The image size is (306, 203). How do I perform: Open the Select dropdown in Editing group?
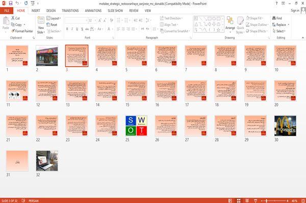point(279,31)
